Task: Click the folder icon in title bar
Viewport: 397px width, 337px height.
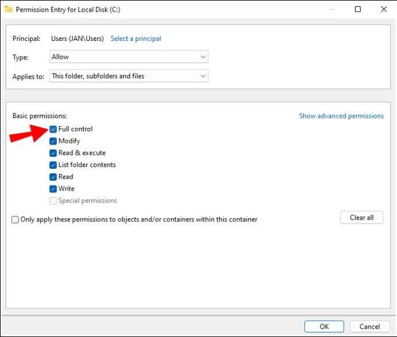Action: coord(9,9)
